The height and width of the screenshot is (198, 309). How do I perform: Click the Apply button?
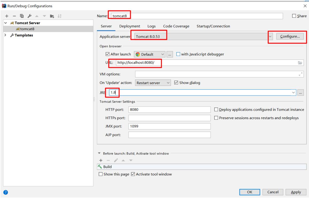(296, 192)
